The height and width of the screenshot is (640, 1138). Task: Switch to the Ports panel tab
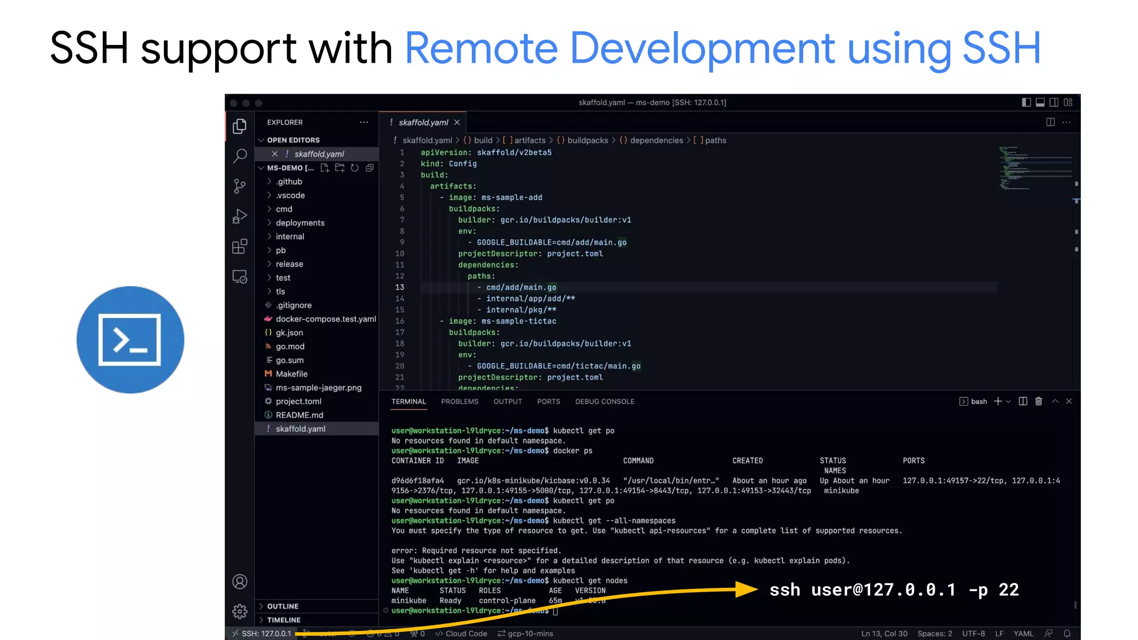pyautogui.click(x=548, y=402)
